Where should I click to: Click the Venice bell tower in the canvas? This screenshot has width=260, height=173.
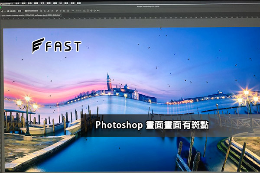tap(109, 82)
